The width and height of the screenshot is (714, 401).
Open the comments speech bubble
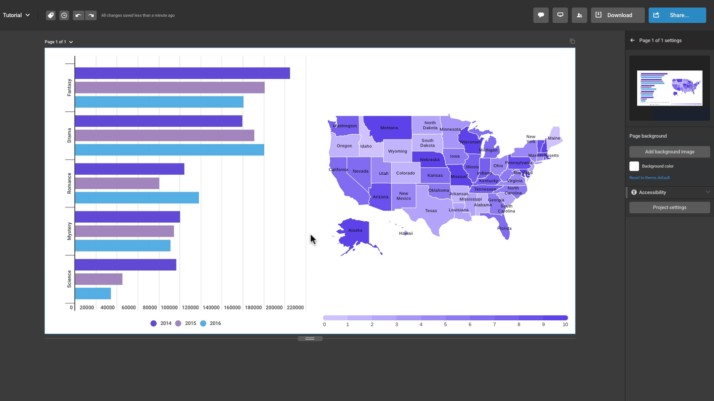[x=541, y=15]
